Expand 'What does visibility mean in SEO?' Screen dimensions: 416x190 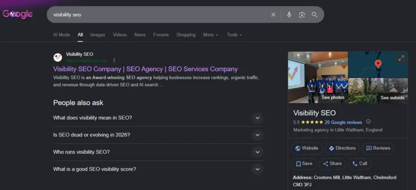(158, 118)
